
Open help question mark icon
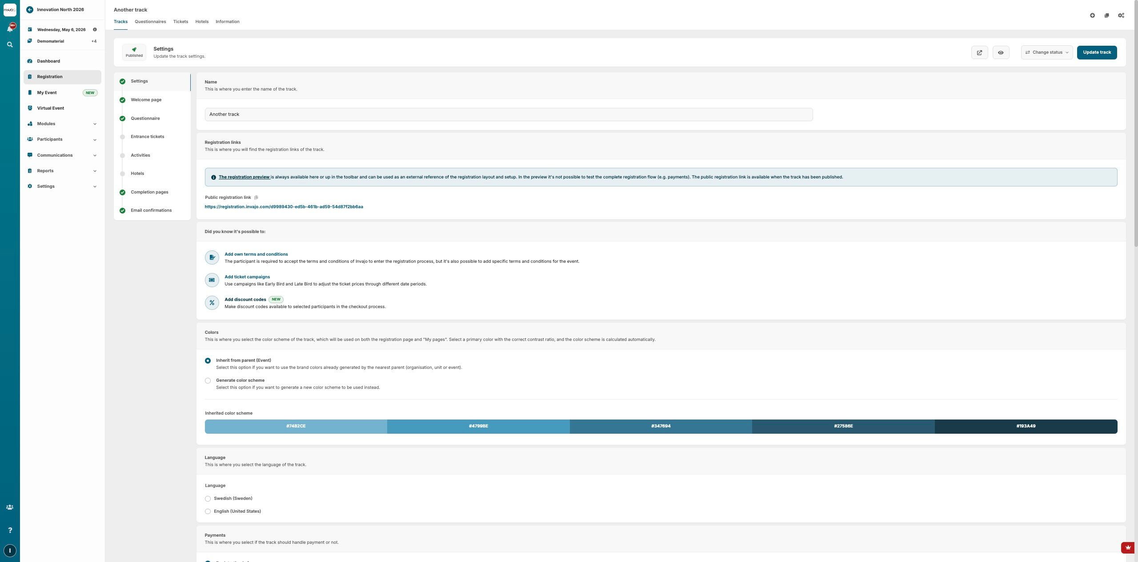10,530
